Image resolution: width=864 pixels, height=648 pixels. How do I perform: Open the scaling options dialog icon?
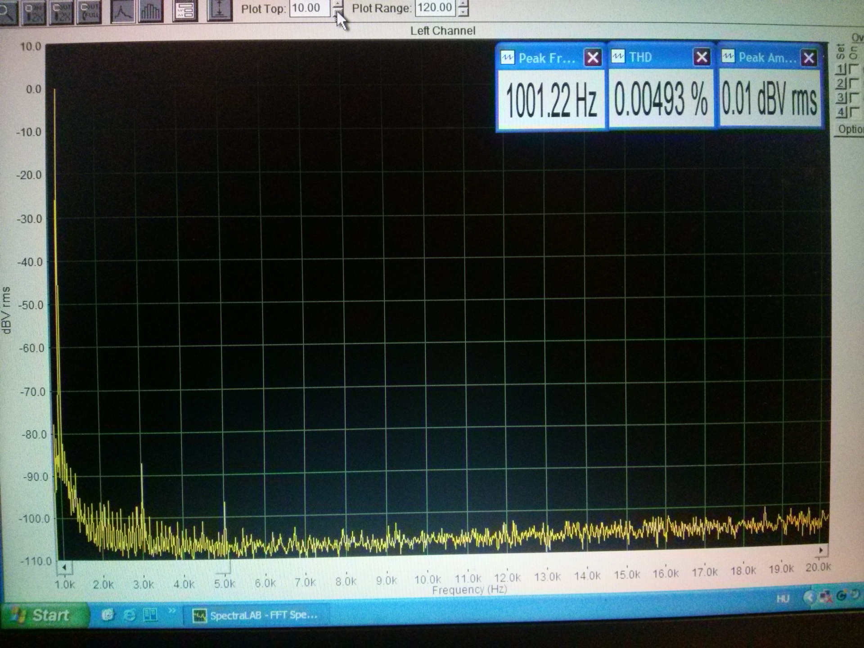tap(185, 11)
